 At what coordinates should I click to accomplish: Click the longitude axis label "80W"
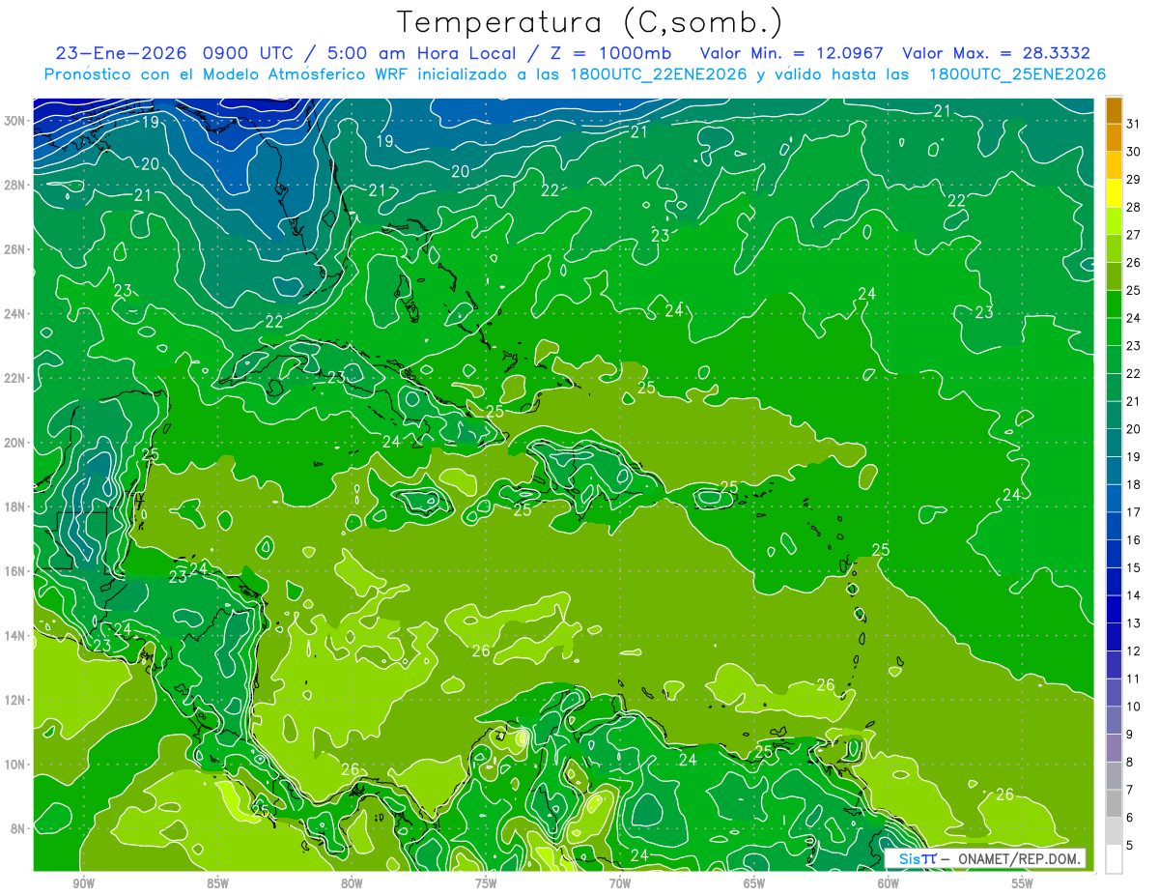(x=352, y=883)
